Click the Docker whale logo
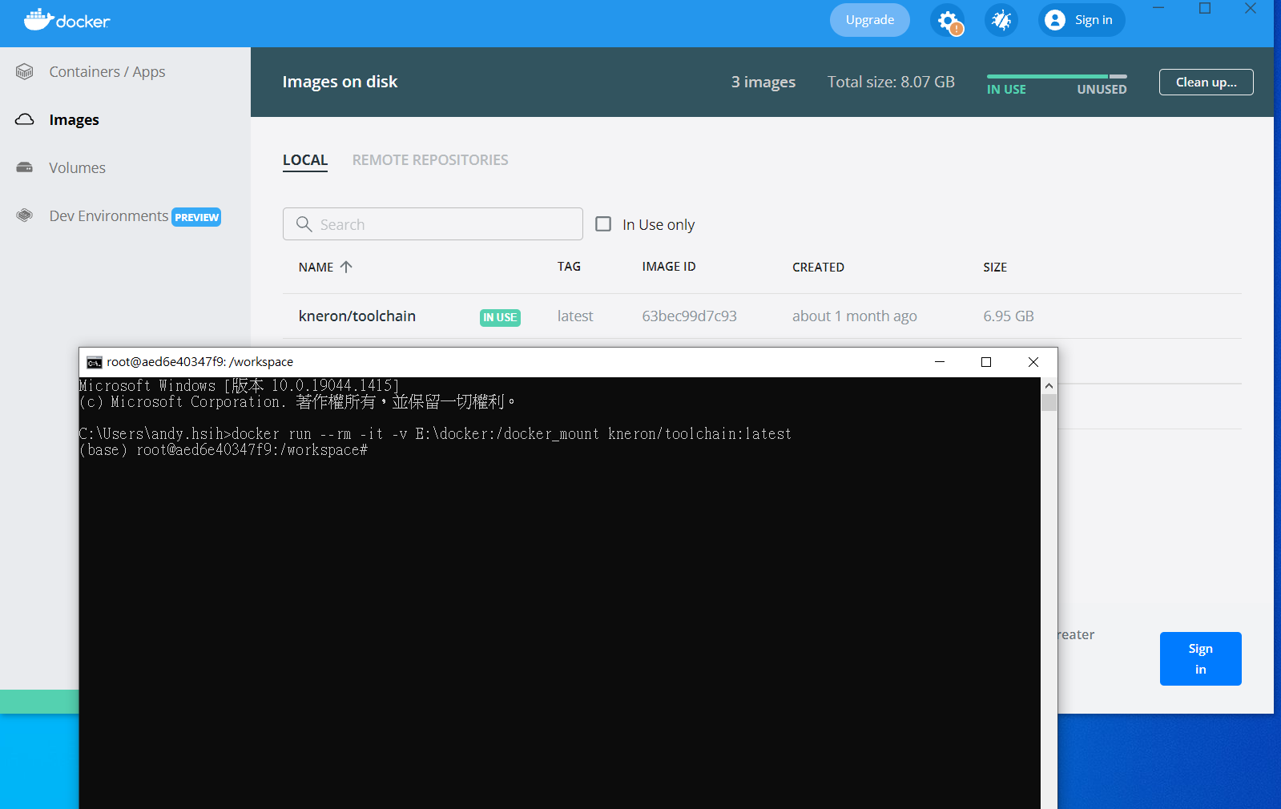This screenshot has height=809, width=1281. (66, 20)
